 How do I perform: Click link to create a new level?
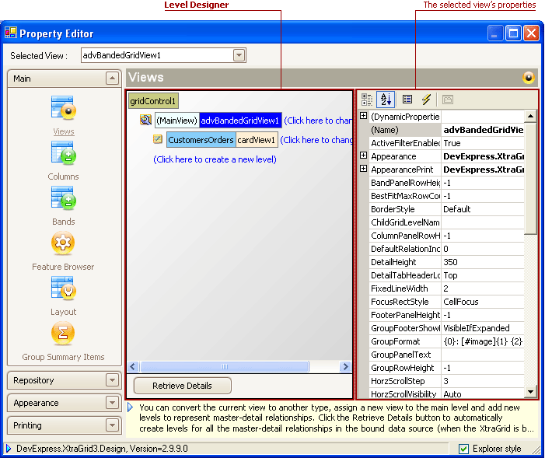215,159
